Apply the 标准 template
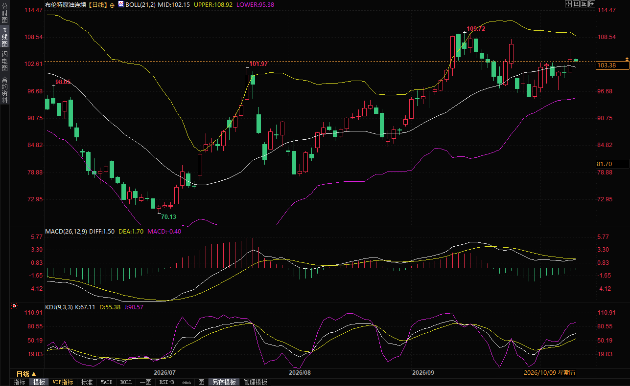 87,382
